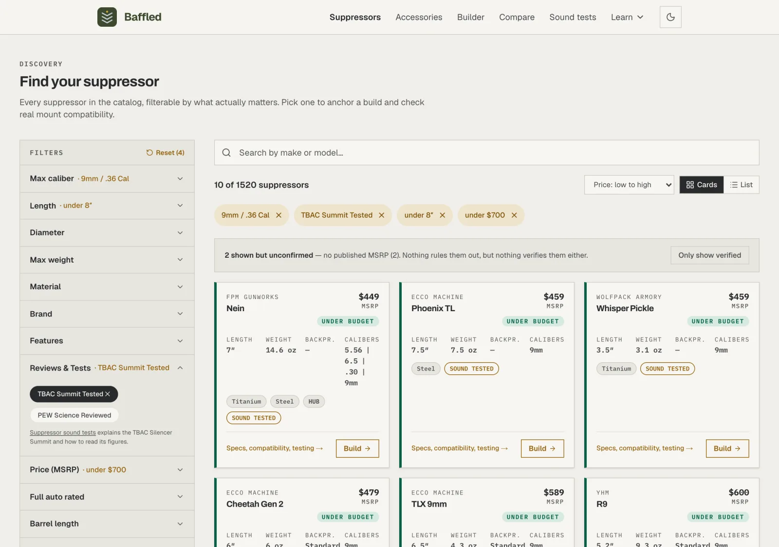Click the $449 price on Nein card
This screenshot has width=779, height=547.
click(369, 297)
